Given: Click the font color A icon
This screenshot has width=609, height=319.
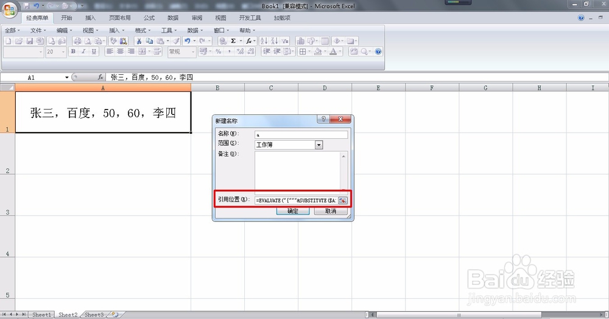Looking at the screenshot, I should point(333,52).
